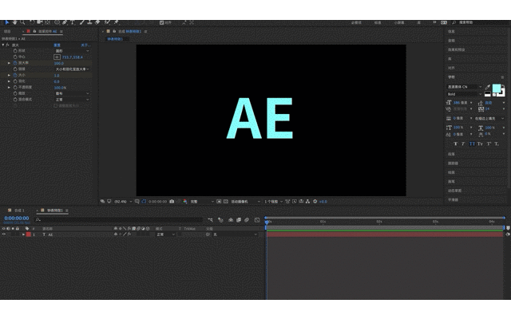Switch to the 合成 1 timeline tab

pyautogui.click(x=19, y=211)
